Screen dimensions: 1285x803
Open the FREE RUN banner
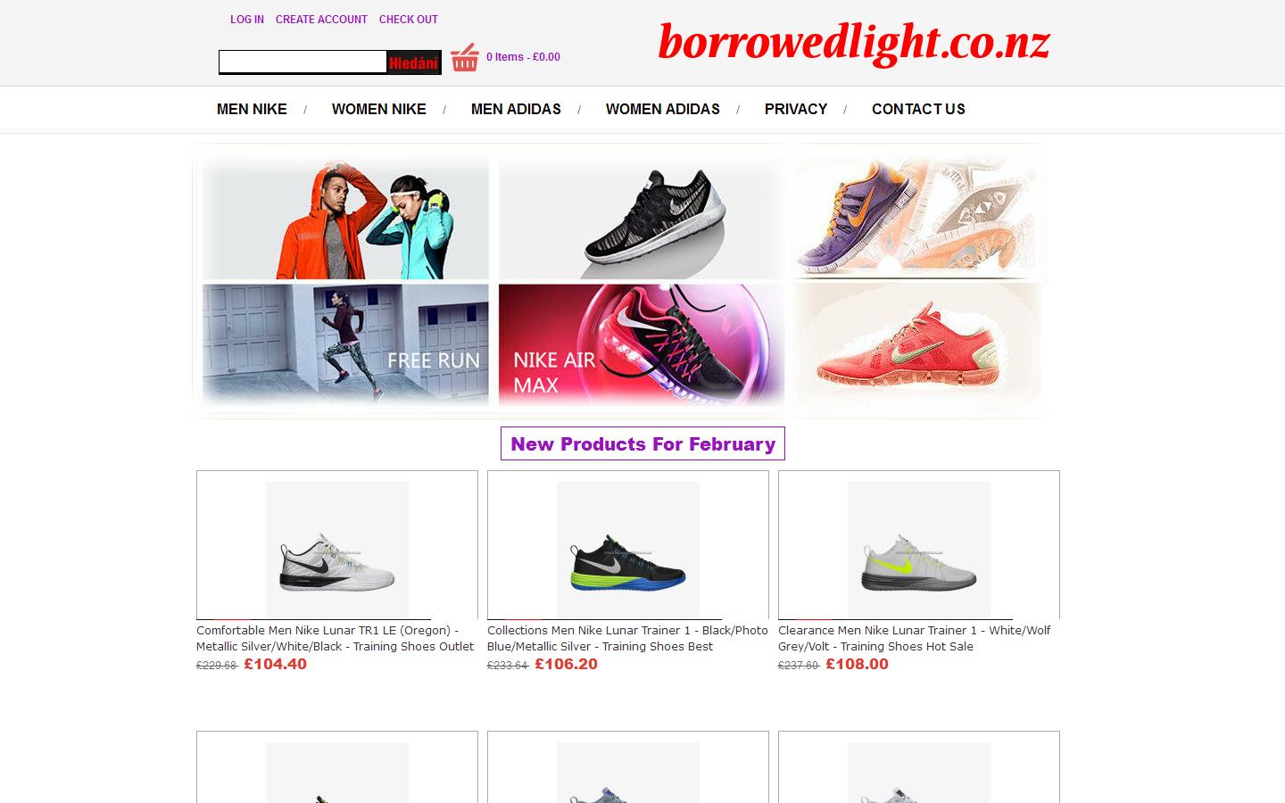click(x=345, y=345)
